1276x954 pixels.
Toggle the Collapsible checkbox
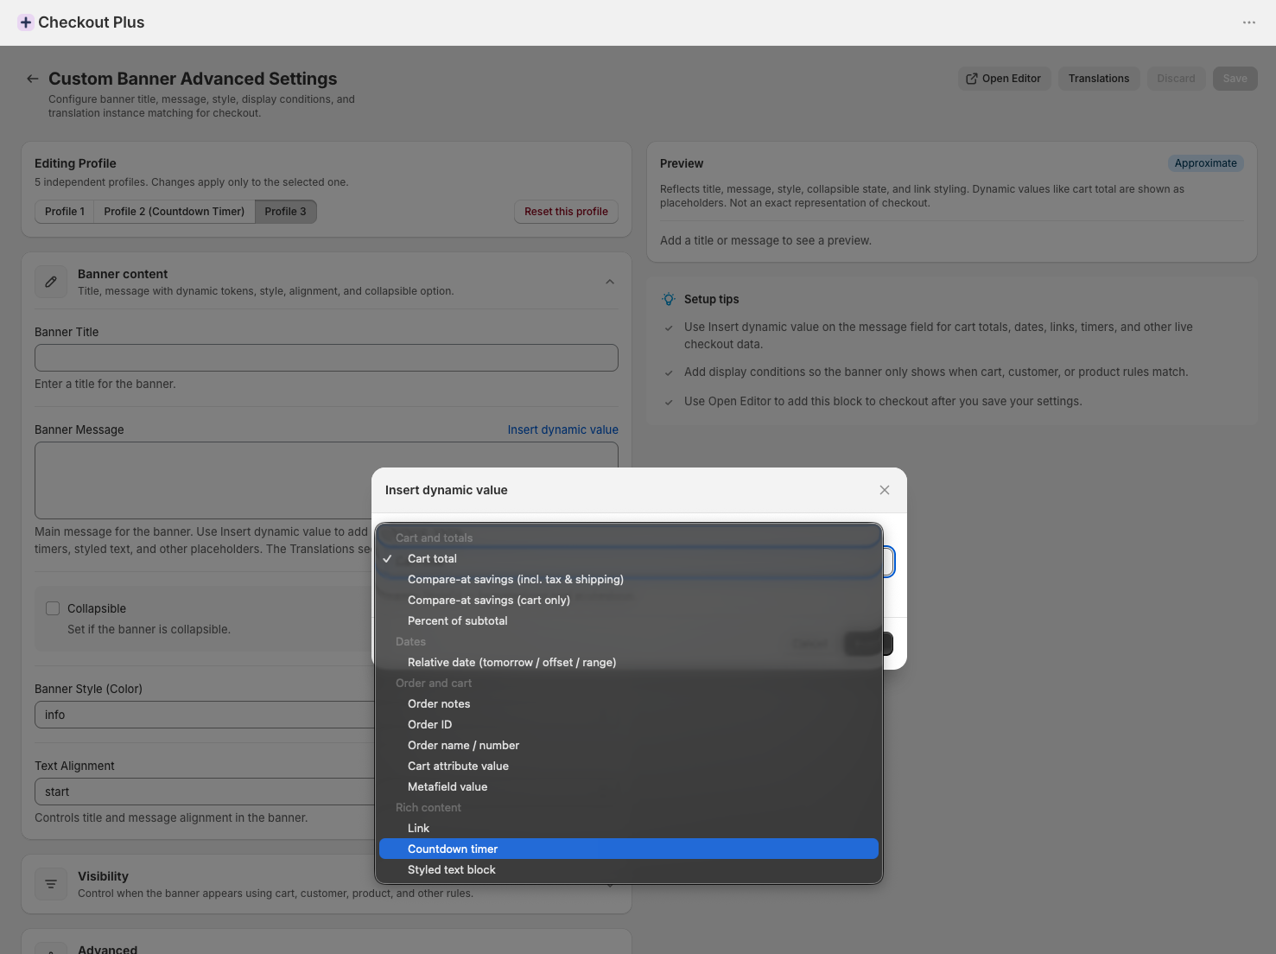[x=53, y=608]
